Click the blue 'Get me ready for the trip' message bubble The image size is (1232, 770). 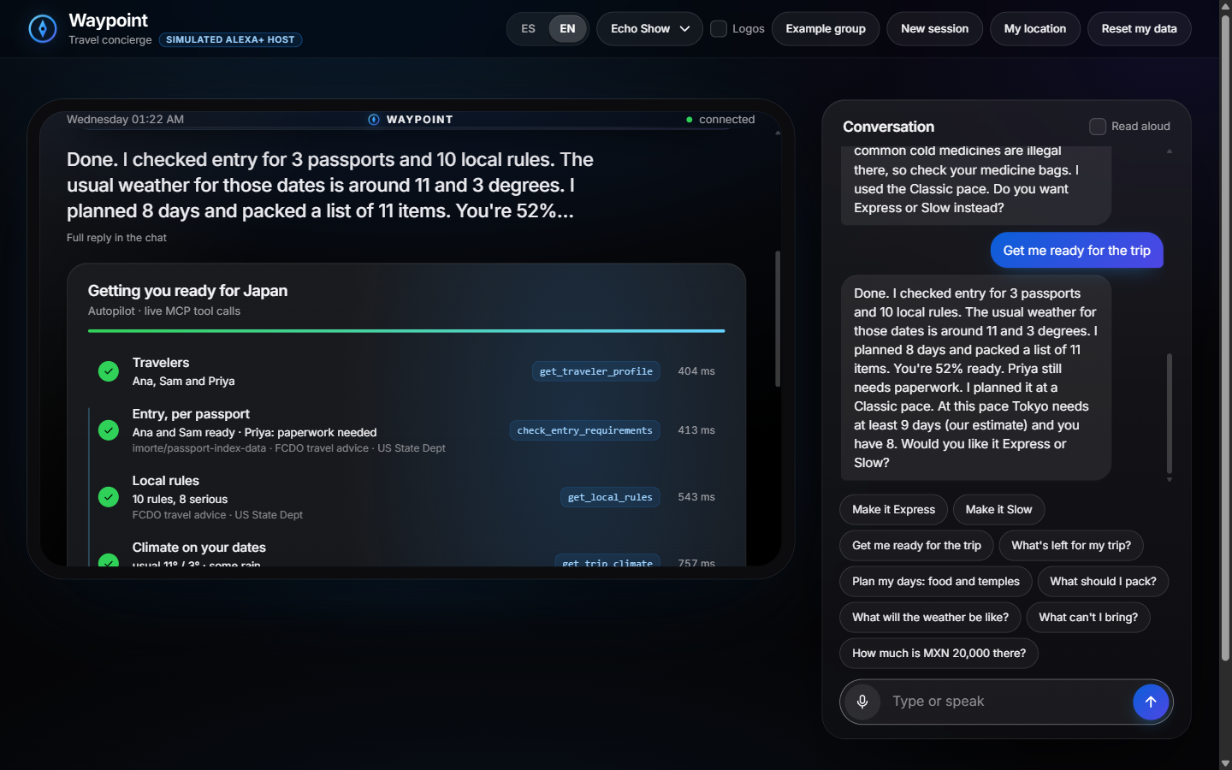pos(1077,251)
